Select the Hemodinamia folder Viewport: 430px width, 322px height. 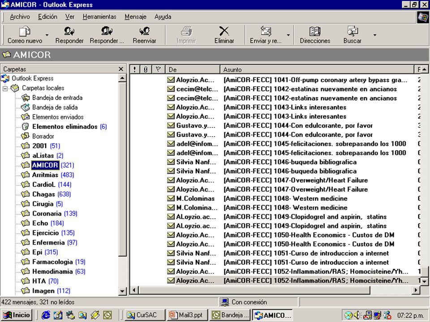click(x=53, y=271)
